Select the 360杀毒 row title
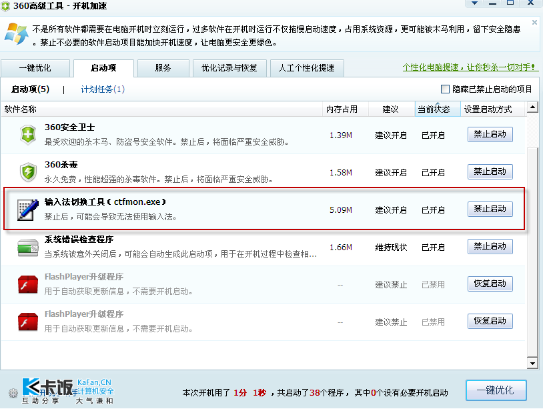Screen dimensions: 543x409 (x=61, y=165)
